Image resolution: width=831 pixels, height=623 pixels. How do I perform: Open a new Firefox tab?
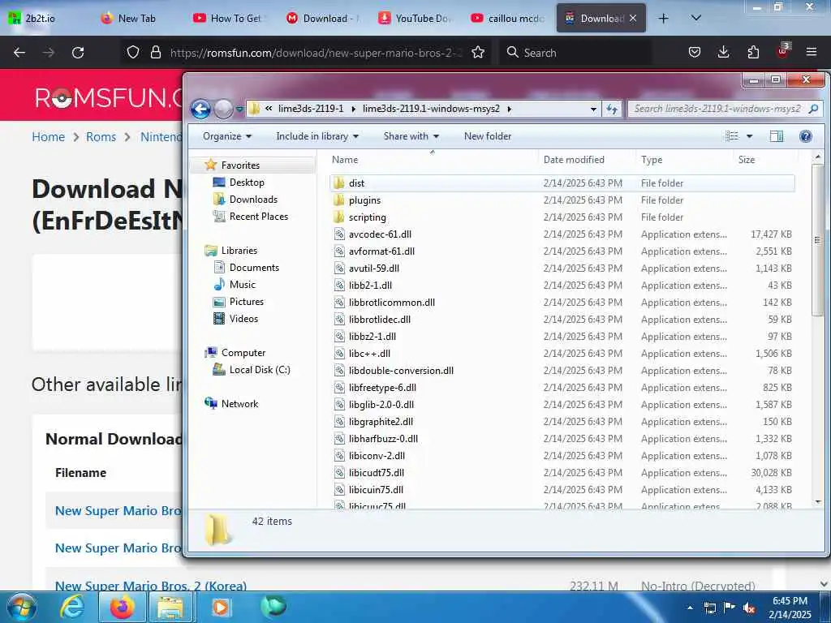663,19
